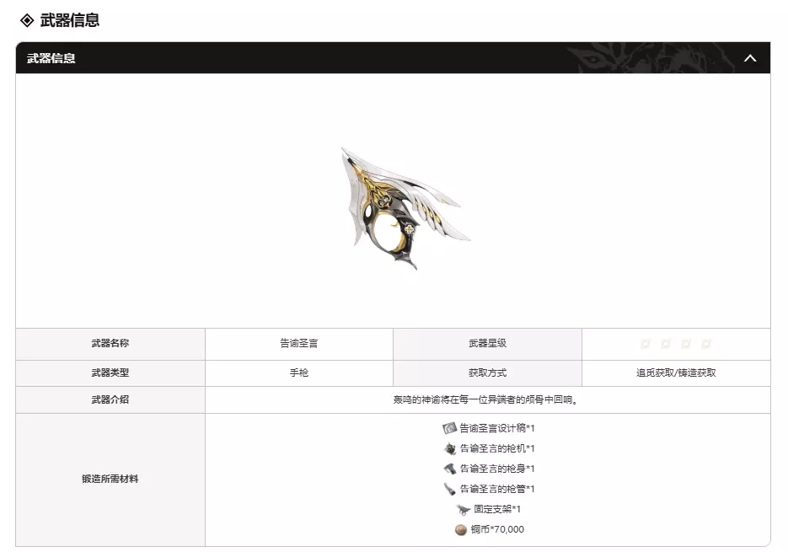Click the 告谕圣言设计稿 blueprint icon
788x552 pixels.
[449, 428]
